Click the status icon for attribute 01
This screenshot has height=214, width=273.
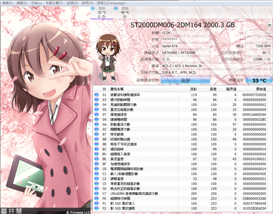(x=96, y=95)
